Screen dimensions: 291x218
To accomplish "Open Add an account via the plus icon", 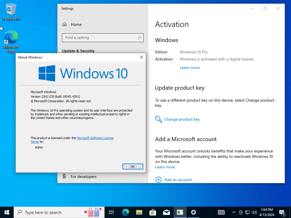I will (158, 180).
